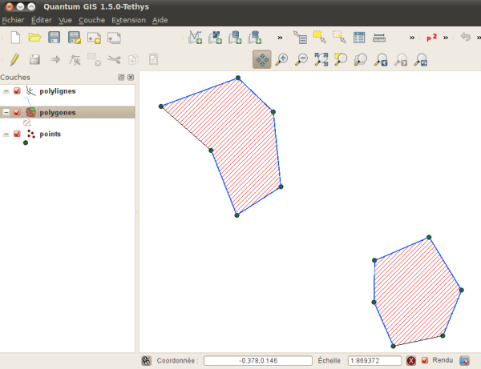Click the Add vector layer icon
The image size is (481, 369).
[196, 38]
